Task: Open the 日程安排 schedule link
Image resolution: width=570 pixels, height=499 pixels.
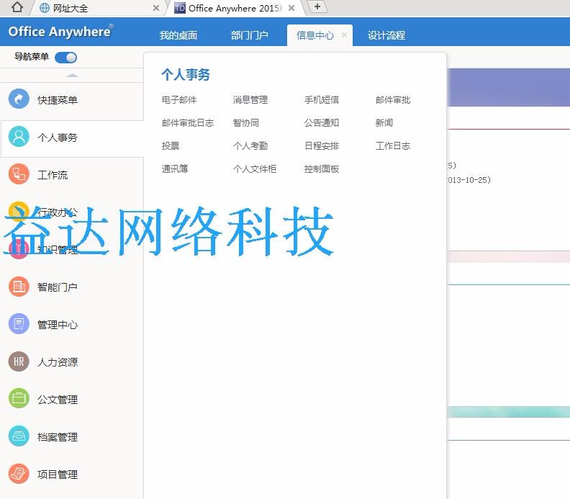Action: click(x=321, y=146)
